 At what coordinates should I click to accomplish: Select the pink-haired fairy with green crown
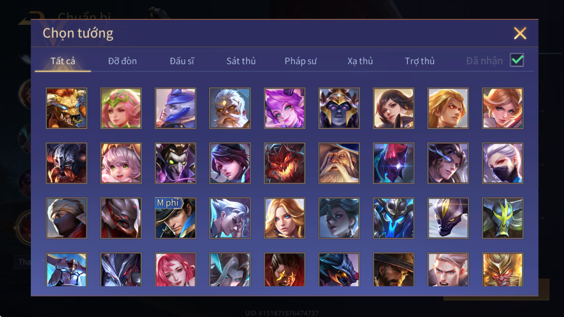click(x=121, y=108)
